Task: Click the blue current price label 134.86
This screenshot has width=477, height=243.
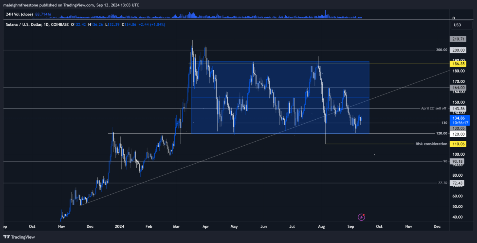Action: [459, 118]
